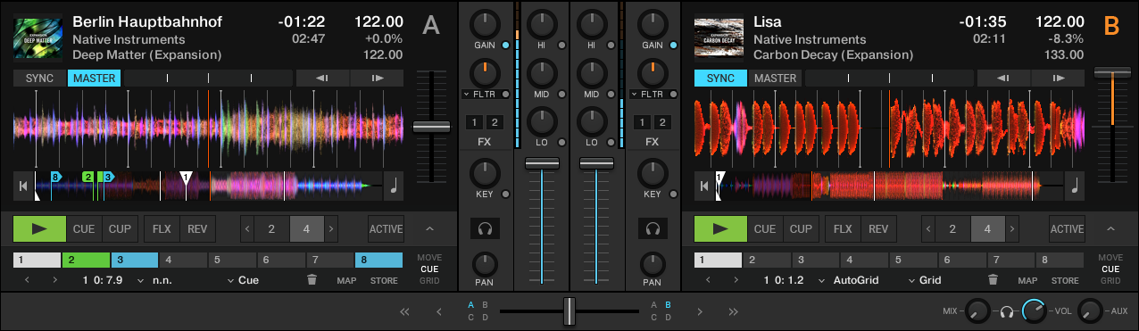
Task: Assign FX unit 2 to Deck A channel
Action: (495, 122)
